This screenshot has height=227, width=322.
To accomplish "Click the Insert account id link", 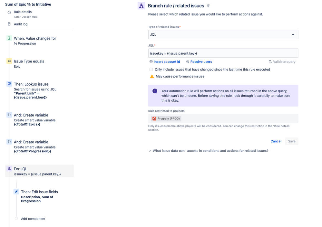I will click(x=167, y=61).
